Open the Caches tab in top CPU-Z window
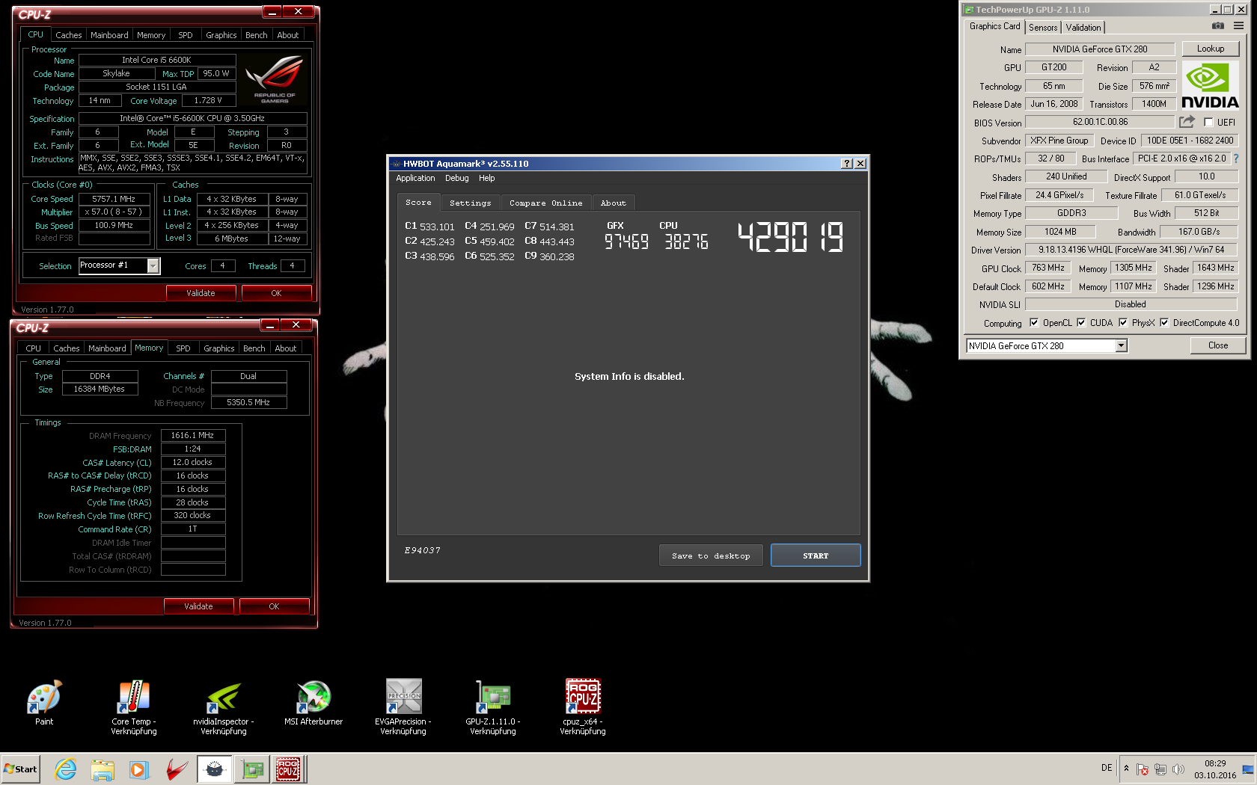Viewport: 1257px width, 785px height. tap(69, 35)
